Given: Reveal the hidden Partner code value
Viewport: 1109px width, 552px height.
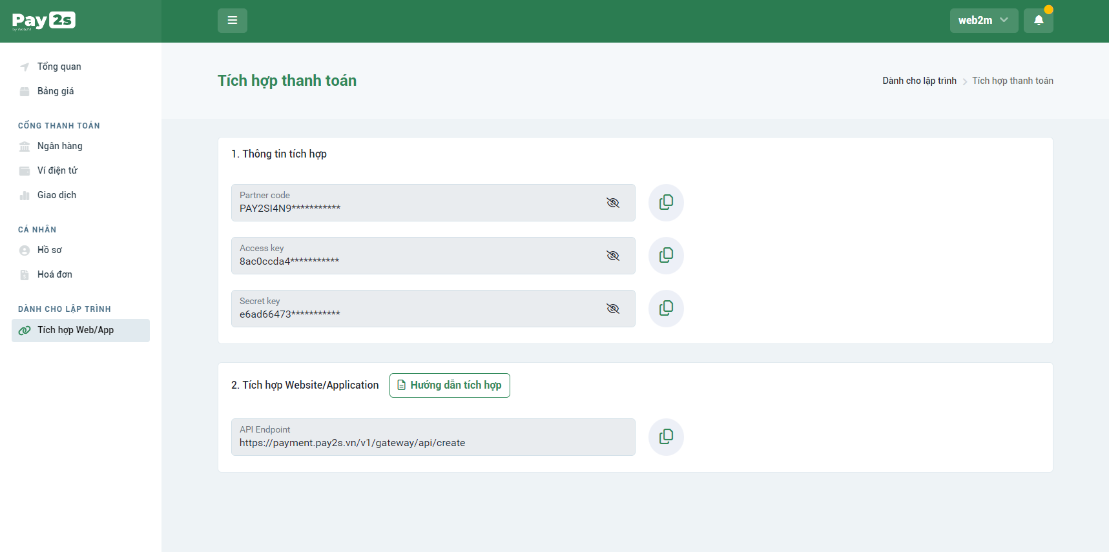Looking at the screenshot, I should click(x=613, y=203).
